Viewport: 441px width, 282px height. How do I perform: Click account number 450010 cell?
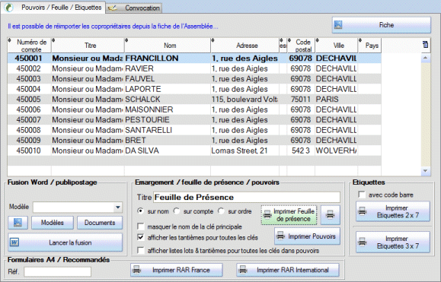(x=29, y=151)
